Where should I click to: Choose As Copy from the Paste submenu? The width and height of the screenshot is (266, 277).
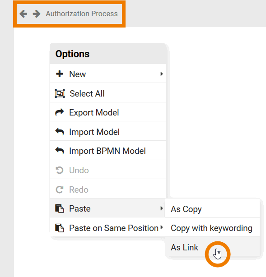[212, 208]
